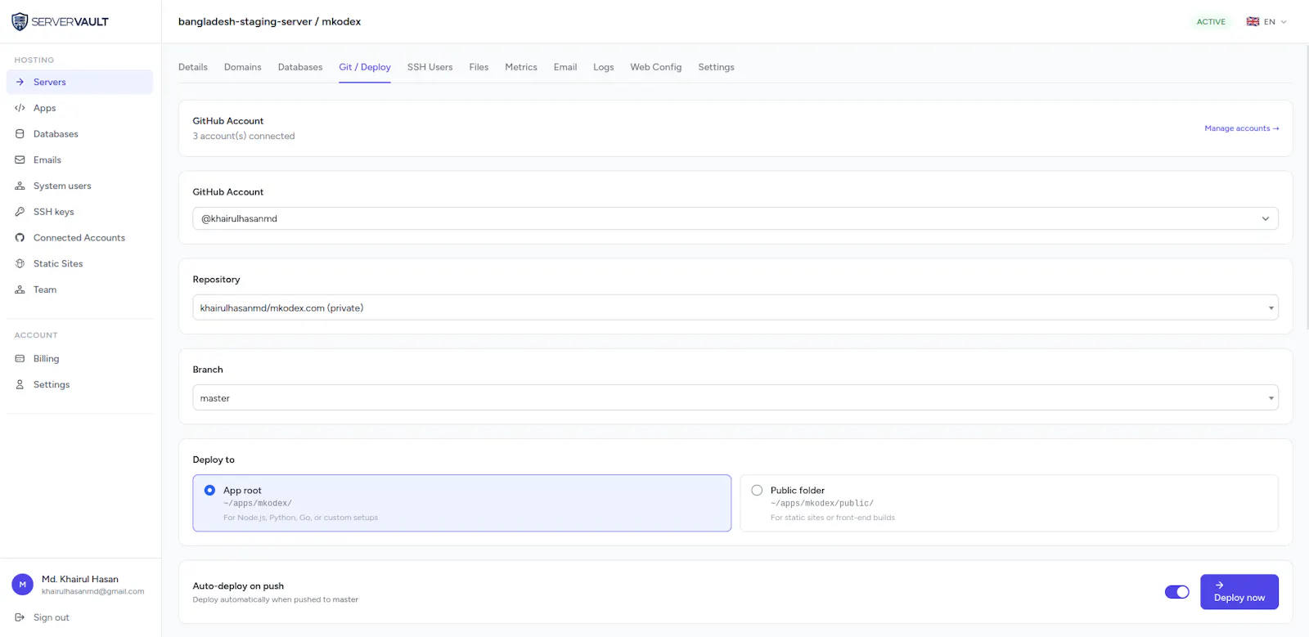Click Sign out

tap(51, 617)
